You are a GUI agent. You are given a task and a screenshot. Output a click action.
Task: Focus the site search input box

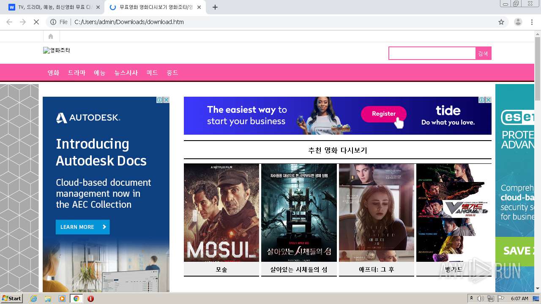click(432, 53)
